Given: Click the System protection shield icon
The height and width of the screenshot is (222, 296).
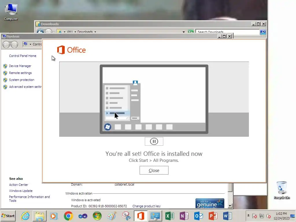Looking at the screenshot, I should (5, 80).
